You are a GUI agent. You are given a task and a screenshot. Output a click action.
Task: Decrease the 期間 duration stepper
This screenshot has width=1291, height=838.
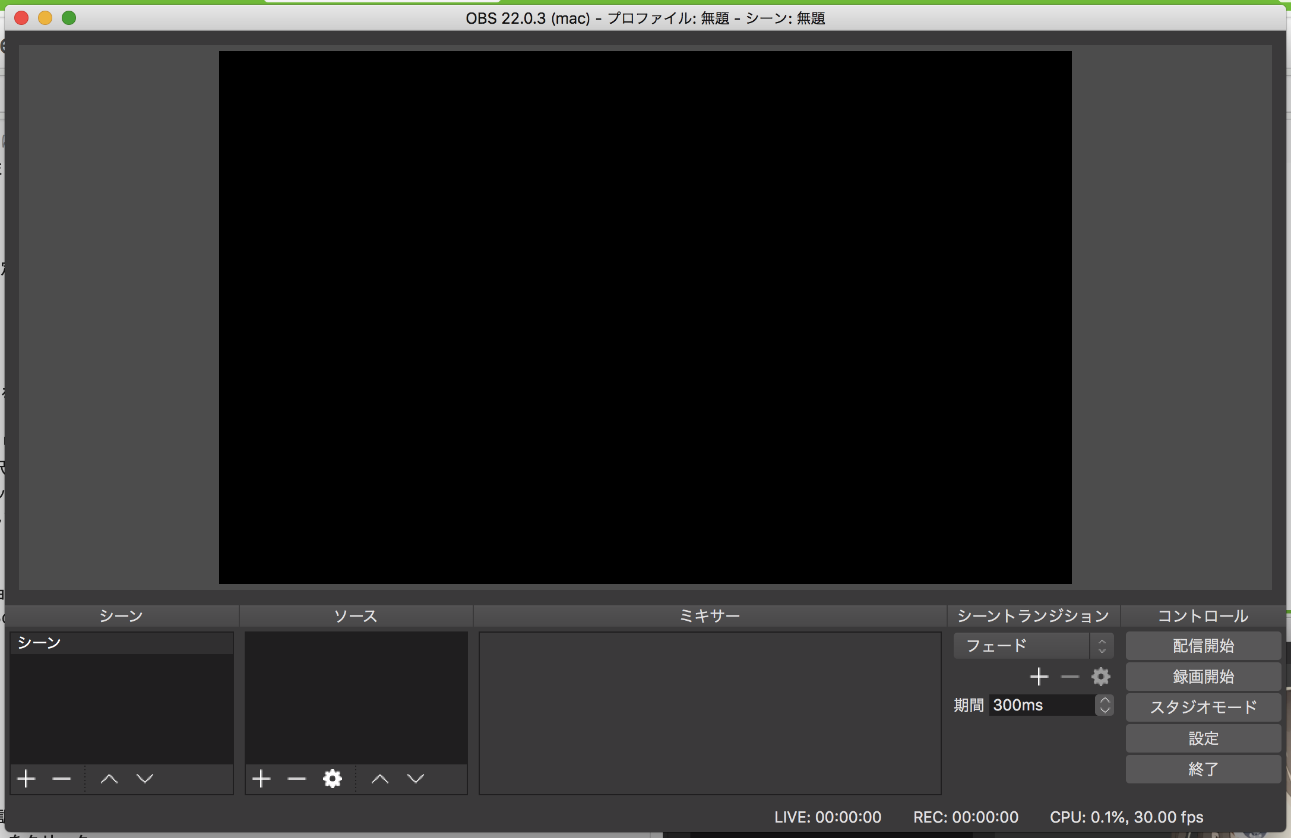(1105, 710)
